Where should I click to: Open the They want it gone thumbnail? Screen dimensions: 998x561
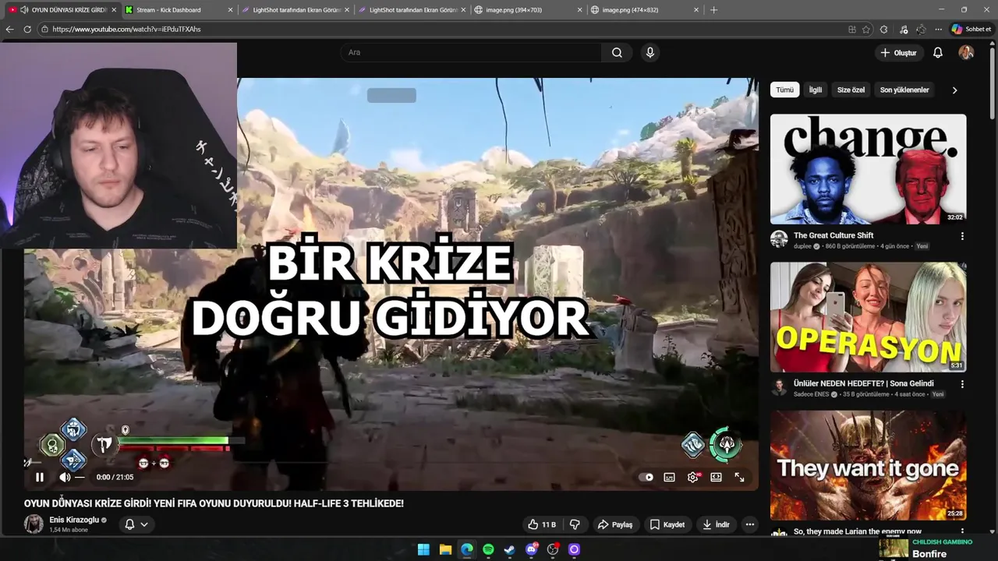(x=868, y=465)
